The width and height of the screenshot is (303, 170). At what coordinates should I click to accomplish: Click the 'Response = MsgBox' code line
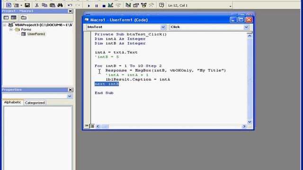166,70
